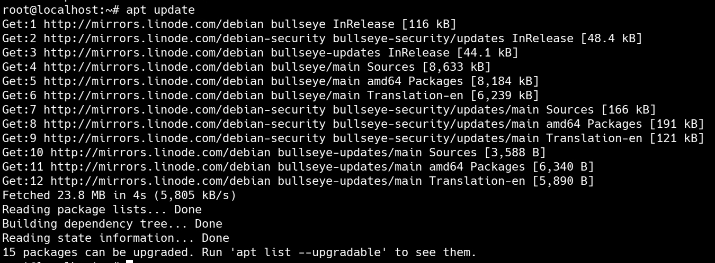Click the Get:8 security amd64 Packages URL

185,124
